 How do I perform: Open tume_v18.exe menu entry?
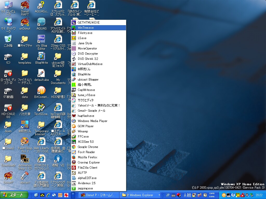point(98,95)
